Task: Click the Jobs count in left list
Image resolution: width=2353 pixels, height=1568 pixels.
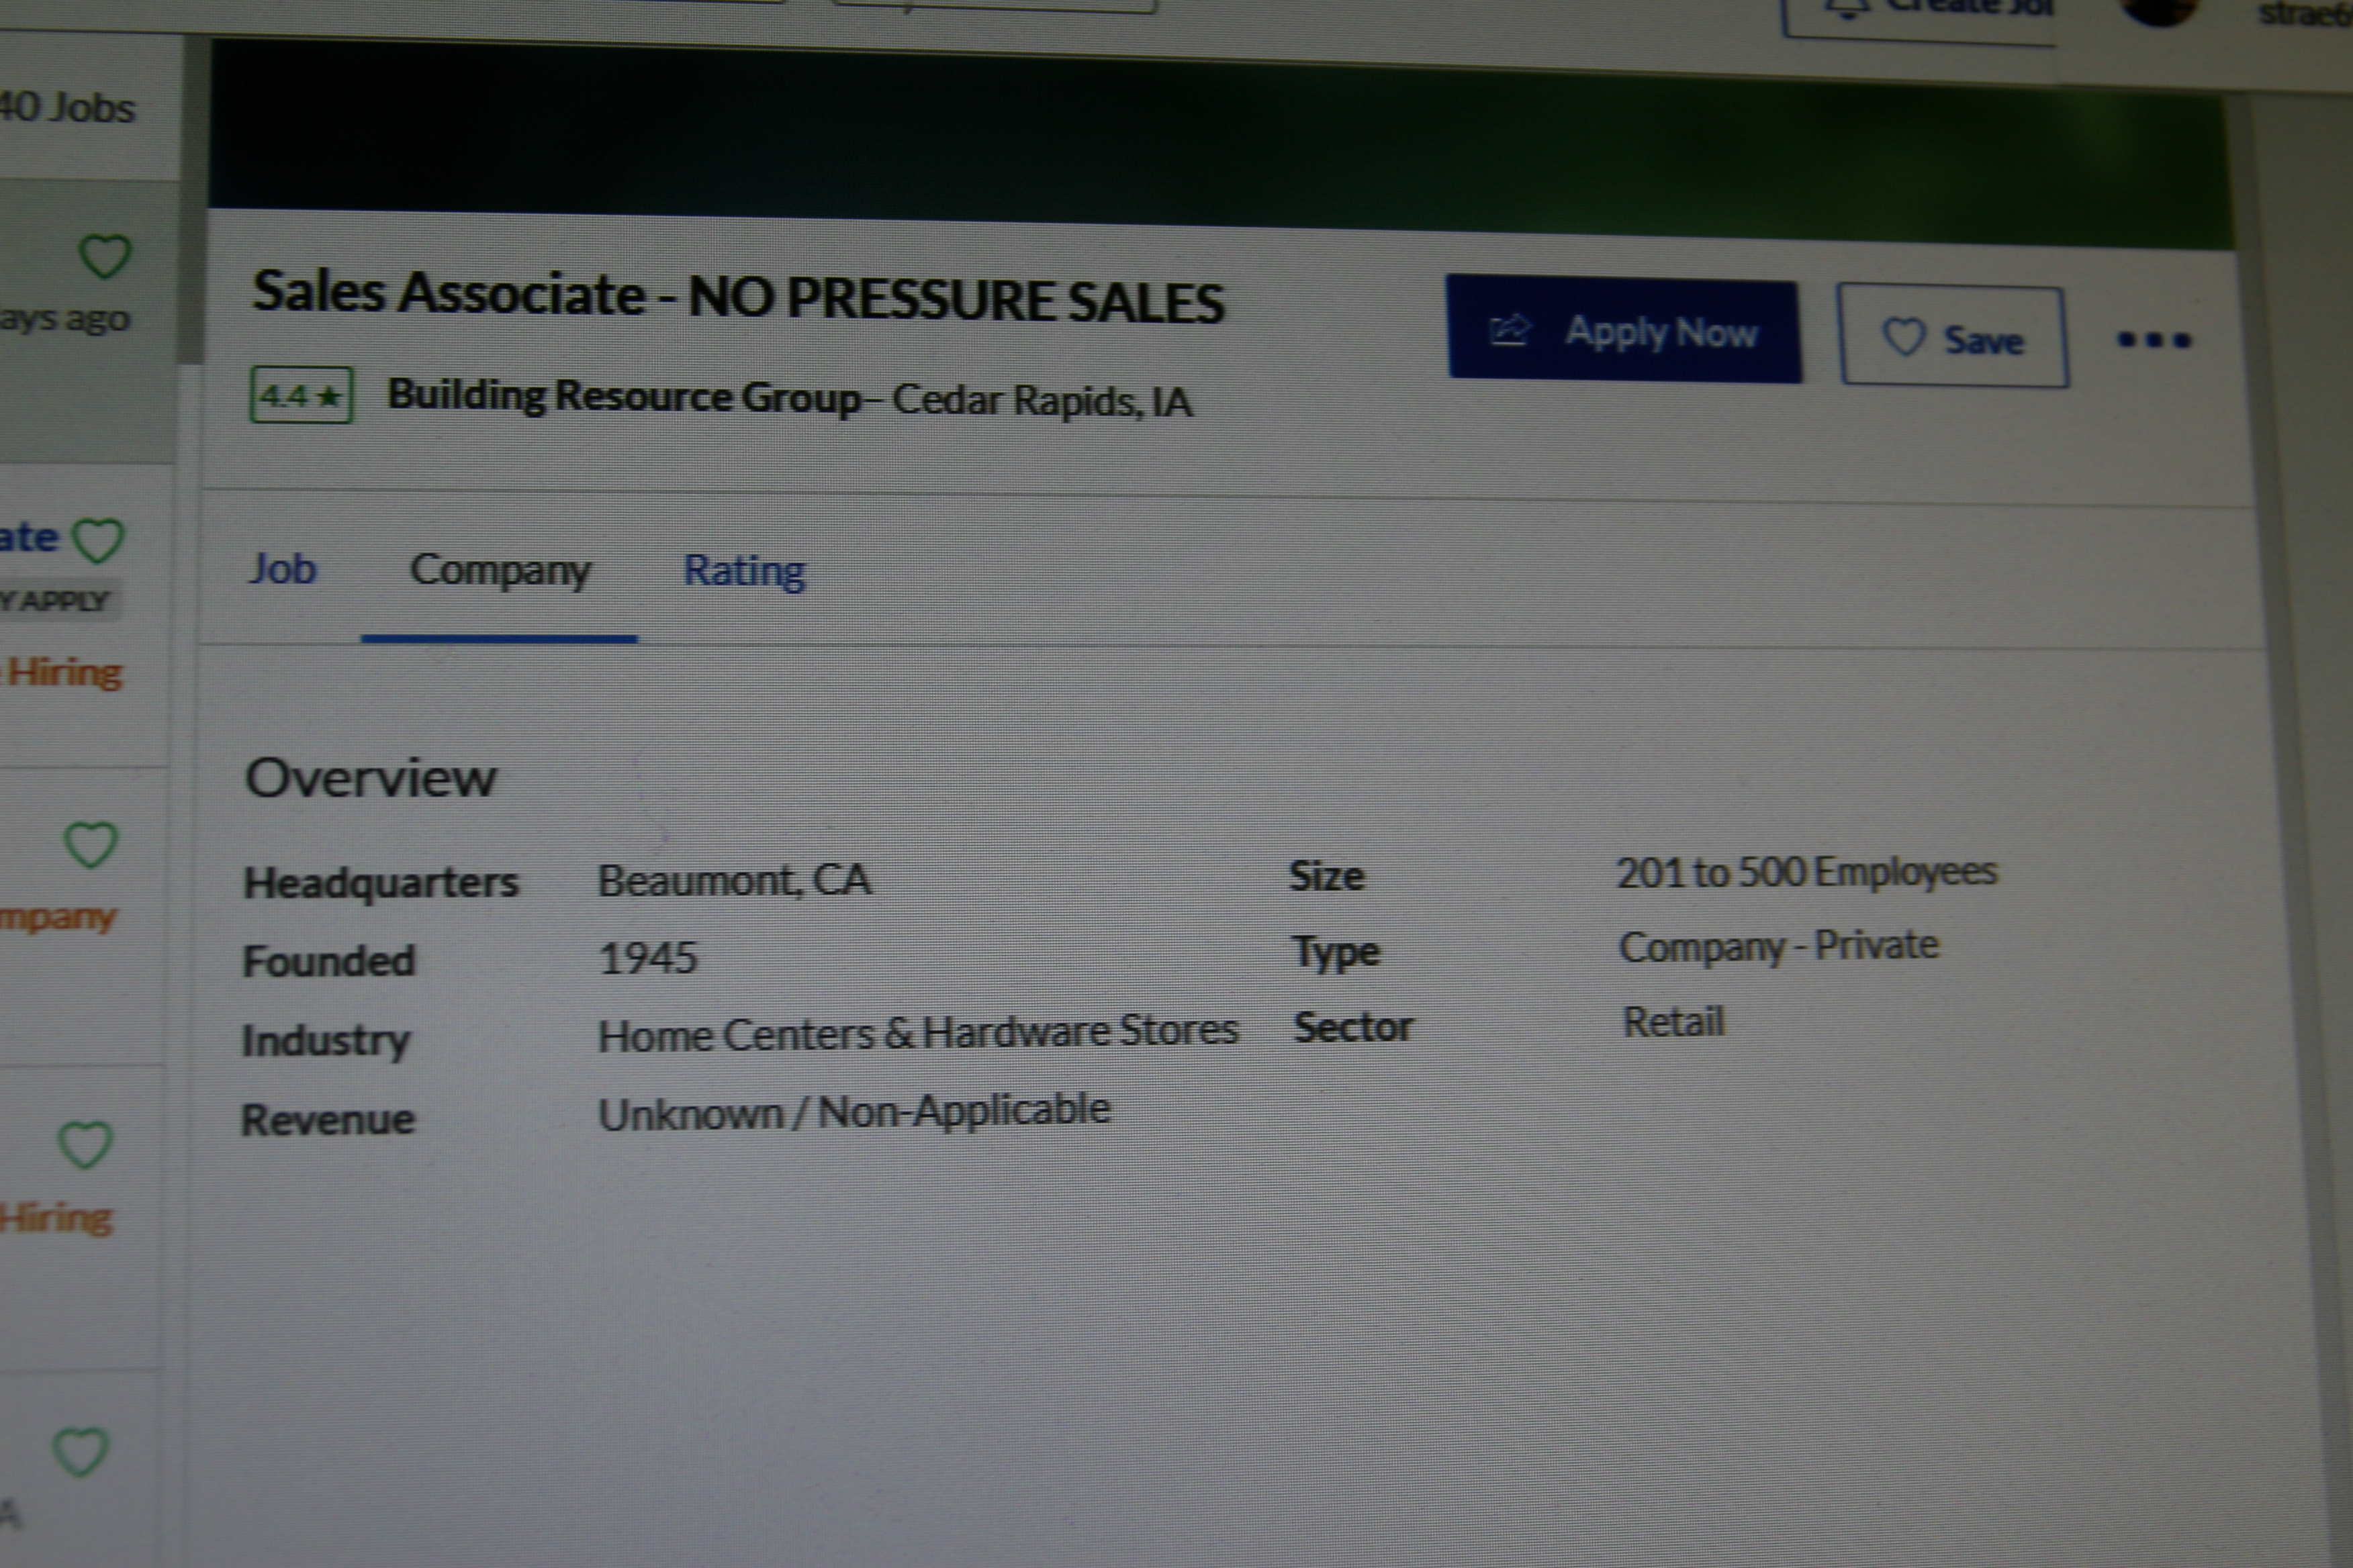Action: [x=67, y=107]
